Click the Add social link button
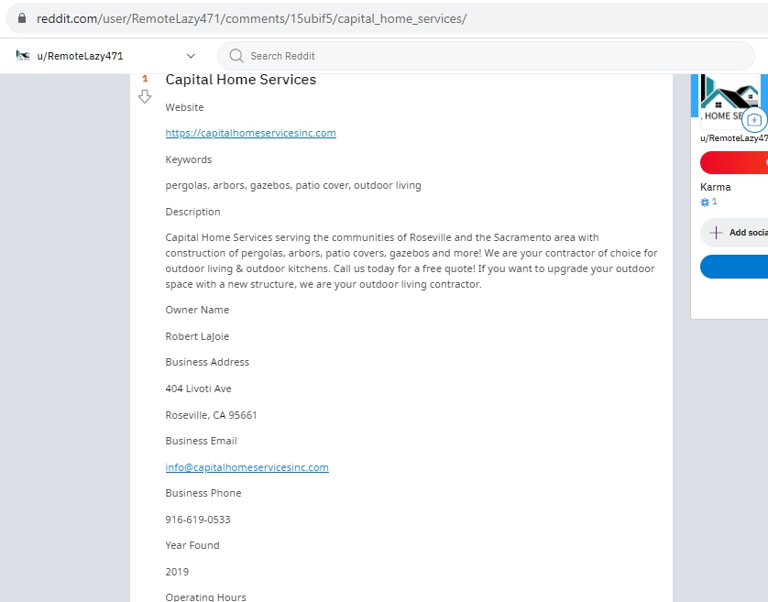Image resolution: width=768 pixels, height=602 pixels. tap(734, 233)
